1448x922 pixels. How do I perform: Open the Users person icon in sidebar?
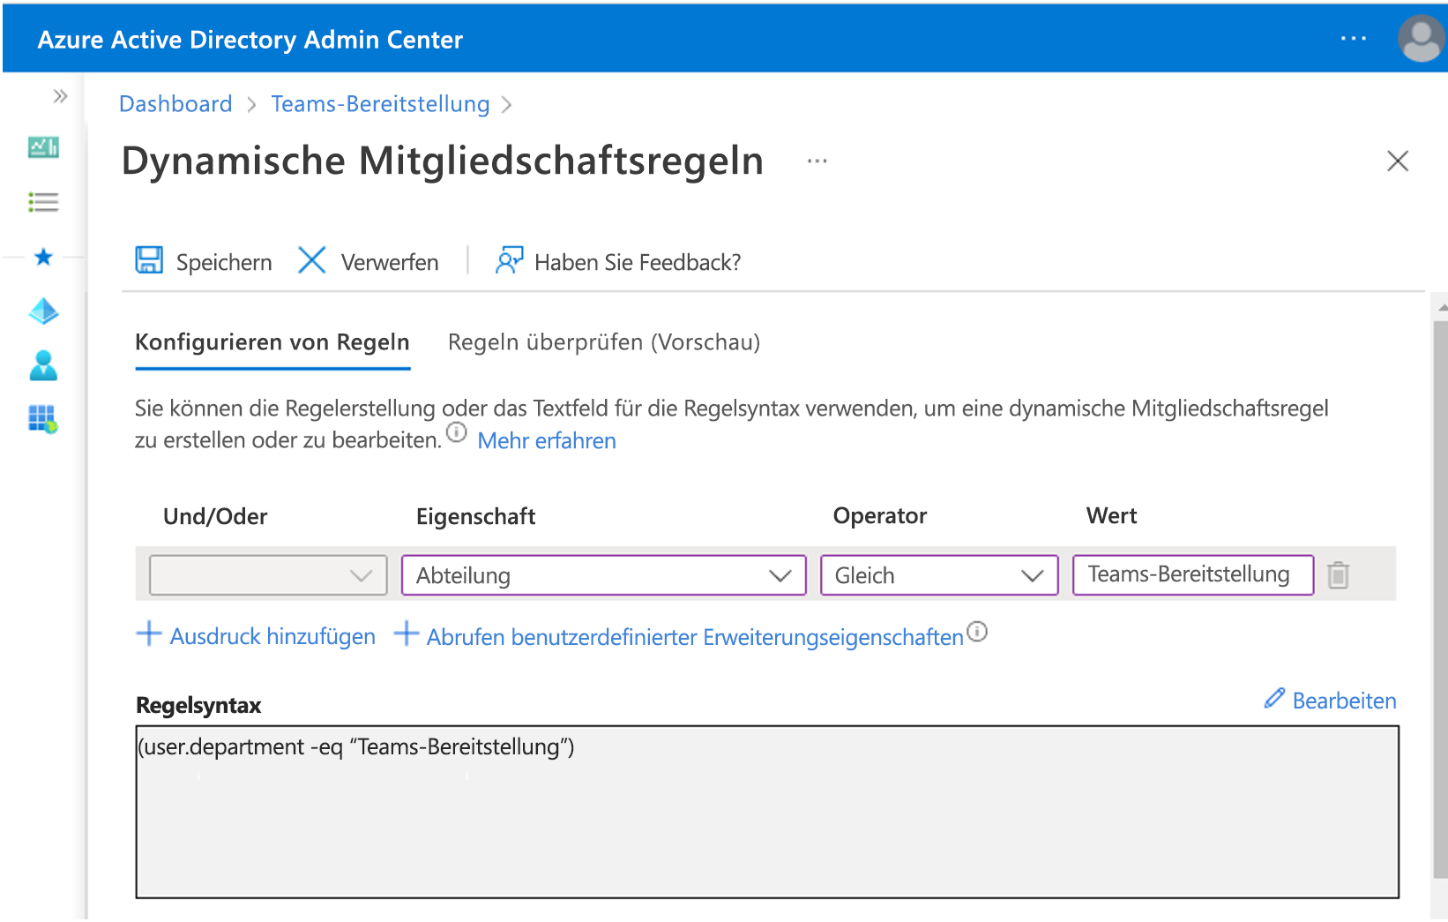point(43,365)
